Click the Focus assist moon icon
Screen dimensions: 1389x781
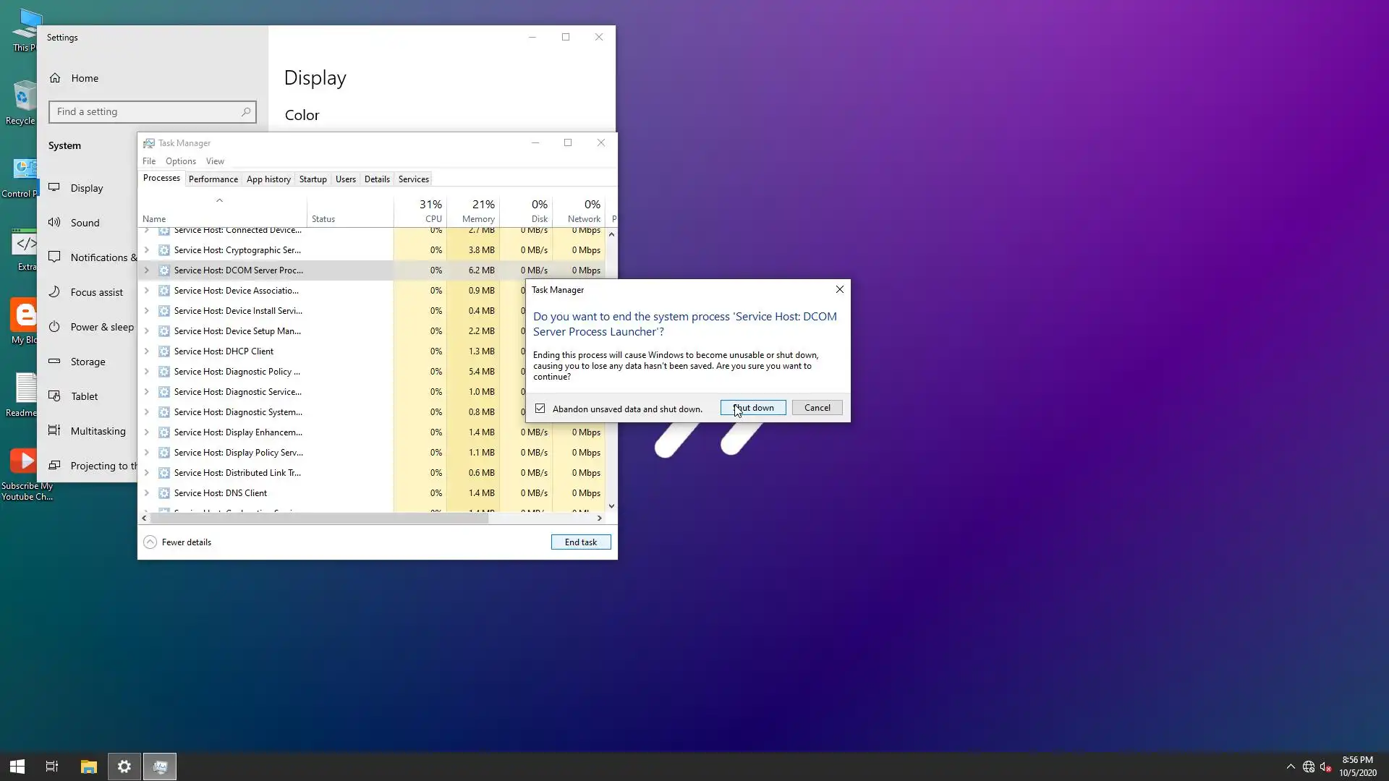54,292
